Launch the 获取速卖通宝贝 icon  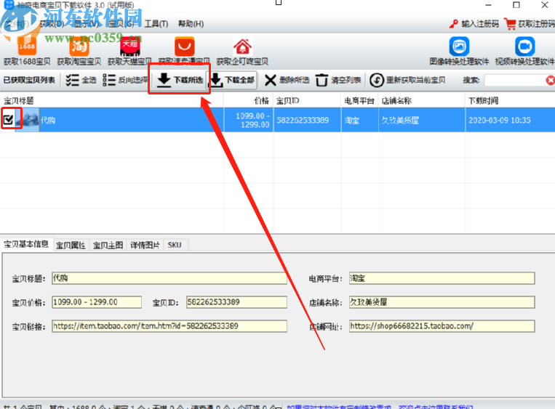click(185, 47)
